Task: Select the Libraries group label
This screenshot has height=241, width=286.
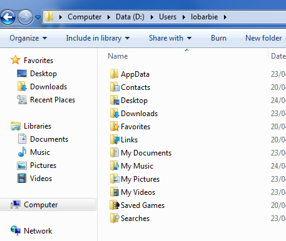Action: tap(38, 126)
